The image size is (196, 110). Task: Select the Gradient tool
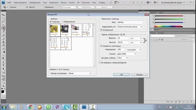coord(3,52)
